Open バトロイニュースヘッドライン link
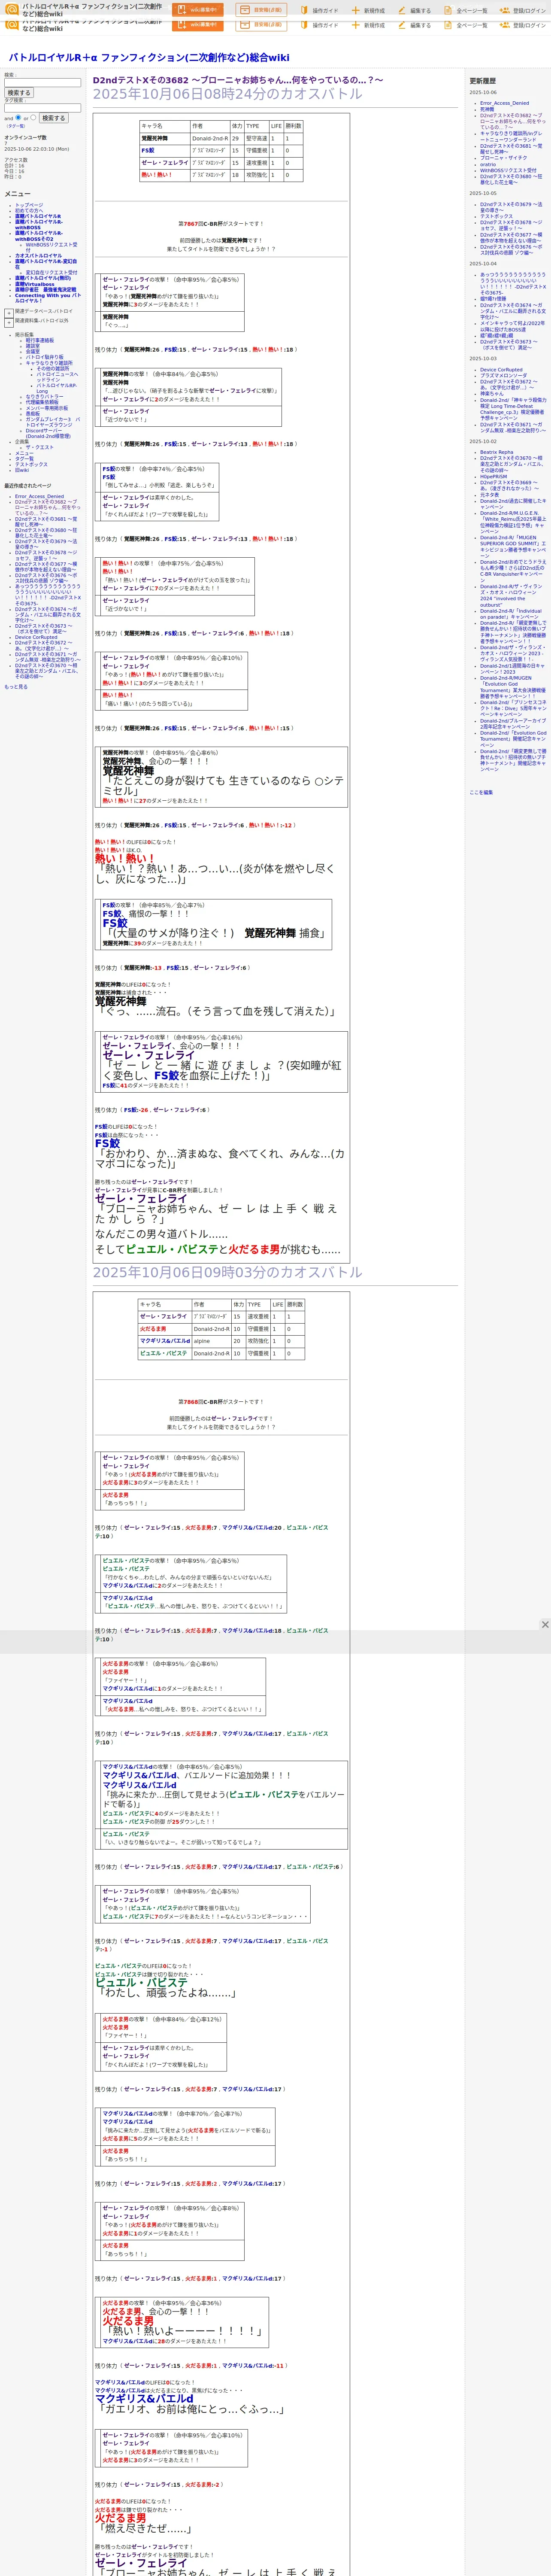Screen dimensions: 551x2576 coord(57,377)
